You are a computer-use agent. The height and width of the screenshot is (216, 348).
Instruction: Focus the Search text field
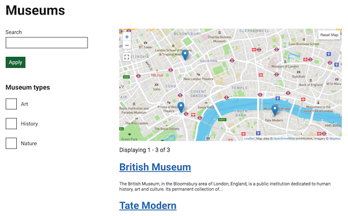click(46, 42)
